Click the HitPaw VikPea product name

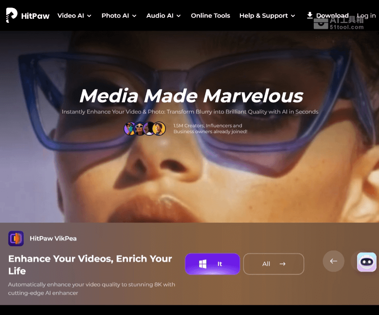[53, 239]
